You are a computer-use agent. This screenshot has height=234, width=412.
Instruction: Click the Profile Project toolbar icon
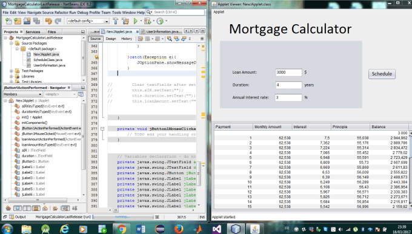point(160,21)
